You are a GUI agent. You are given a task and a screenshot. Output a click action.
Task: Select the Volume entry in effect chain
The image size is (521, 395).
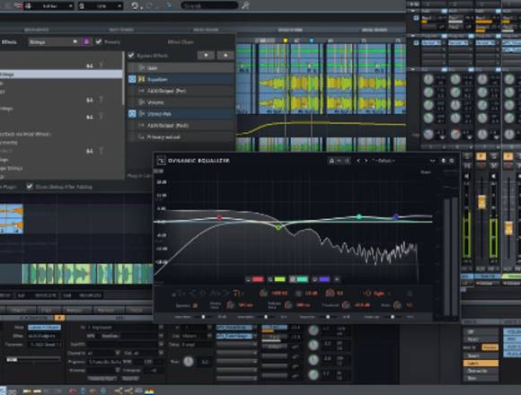pos(181,102)
